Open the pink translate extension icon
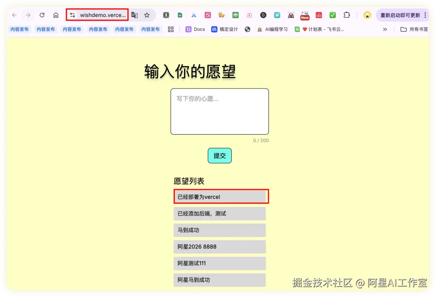Screen dimensions: 436x297 click(208, 15)
